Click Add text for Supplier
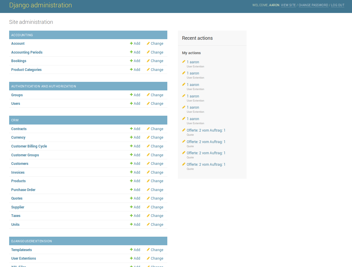 (x=137, y=207)
